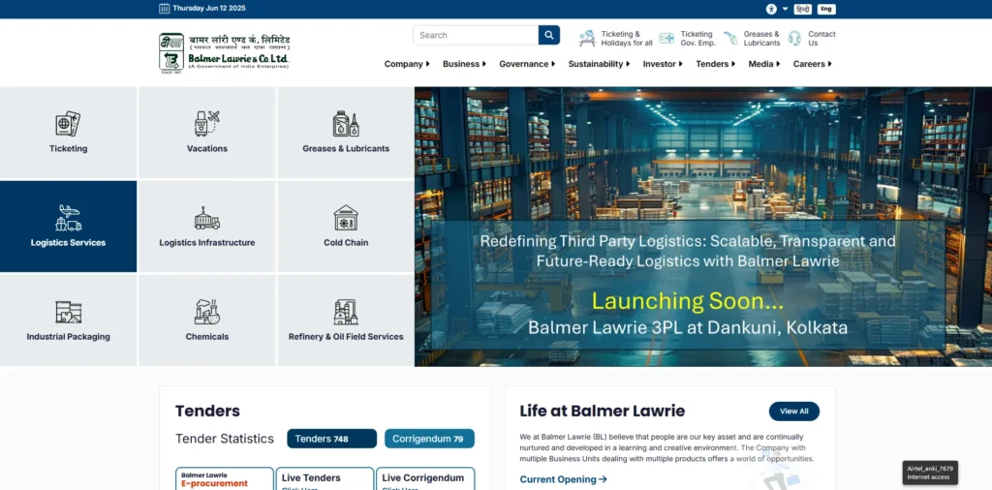Select the Logistics Infrastructure container icon
The width and height of the screenshot is (992, 490).
[207, 218]
